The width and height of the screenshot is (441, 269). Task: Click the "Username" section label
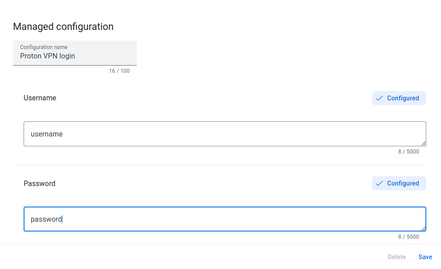40,98
